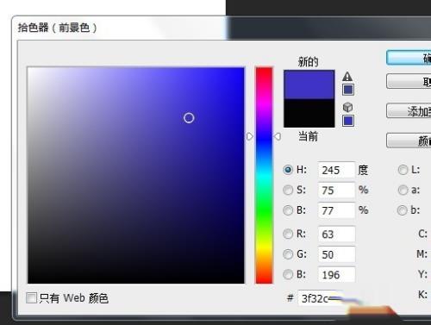This screenshot has height=325, width=431.
Task: Click the H field showing 245
Action: [336, 170]
